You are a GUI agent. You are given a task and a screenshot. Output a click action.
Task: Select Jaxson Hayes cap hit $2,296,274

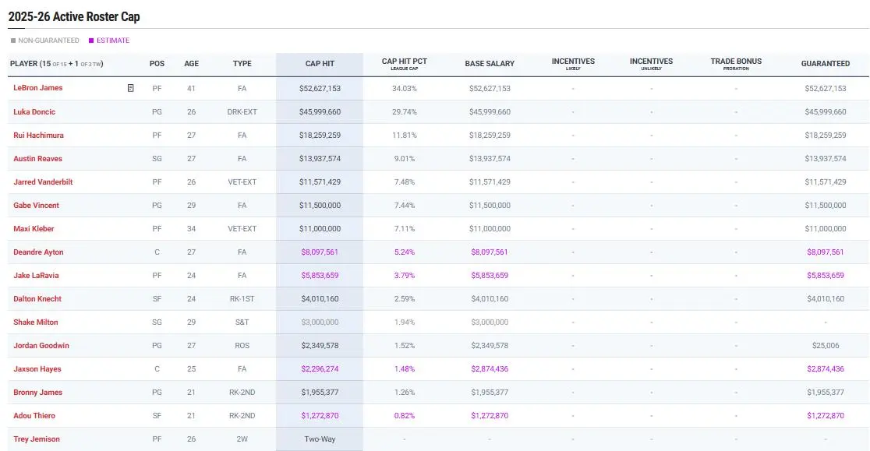(x=320, y=369)
